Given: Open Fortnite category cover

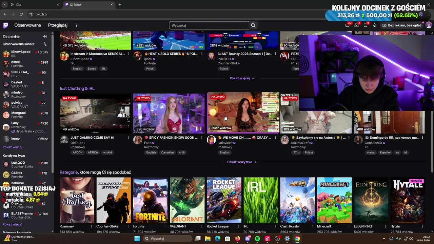Looking at the screenshot, I should click(x=150, y=200).
